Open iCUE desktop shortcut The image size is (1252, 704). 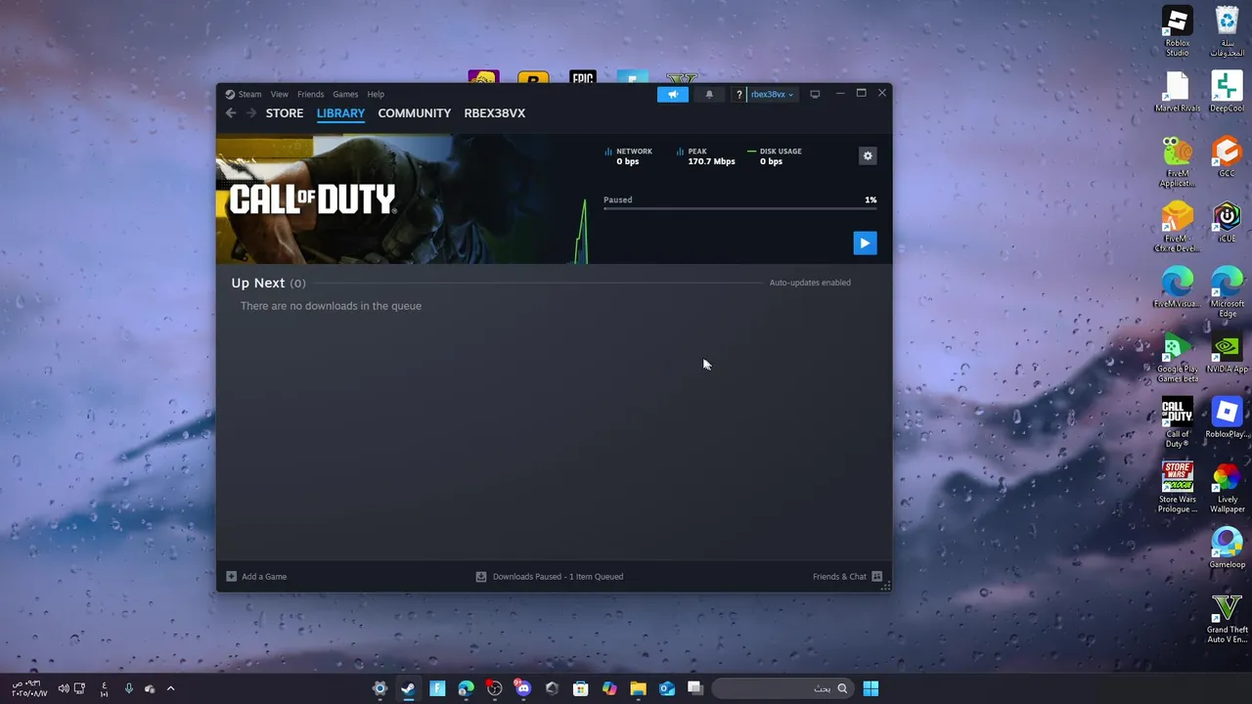point(1227,223)
